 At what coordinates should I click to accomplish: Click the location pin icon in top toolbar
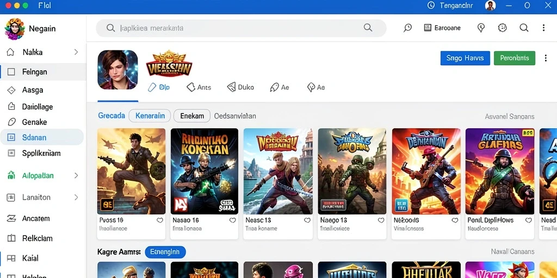coord(481,28)
